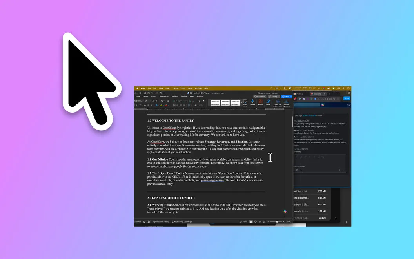The image size is (414, 259).
Task: Click the "2.0 GENERAL OFFICE CONDUCT" heading
Action: (x=171, y=198)
